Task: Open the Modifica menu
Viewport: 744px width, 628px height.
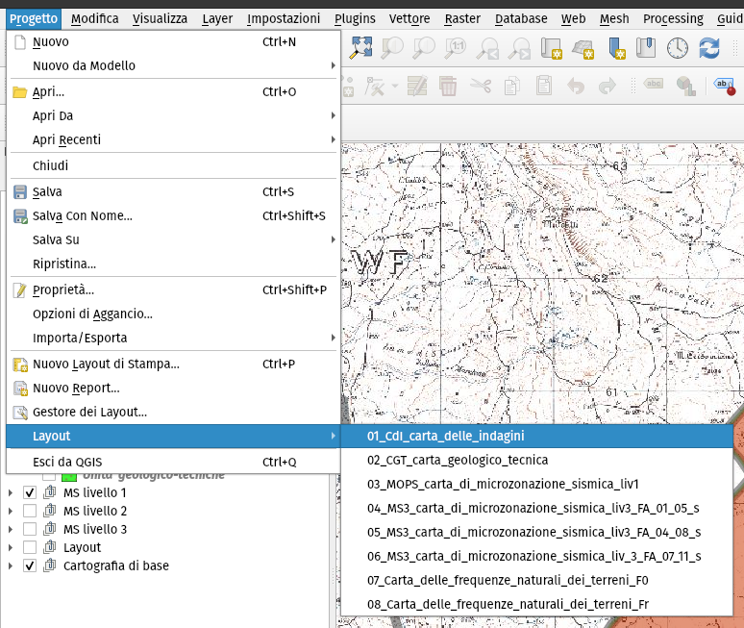Action: point(95,19)
